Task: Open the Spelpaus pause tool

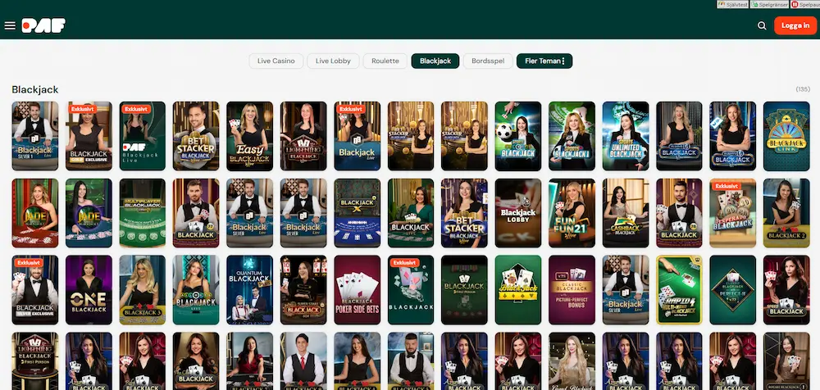Action: [805, 4]
